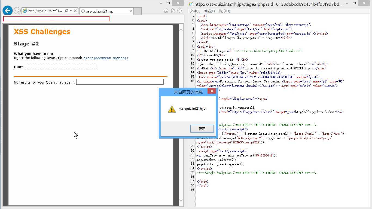Open the 格式(O) menu in source viewer

coord(224,11)
